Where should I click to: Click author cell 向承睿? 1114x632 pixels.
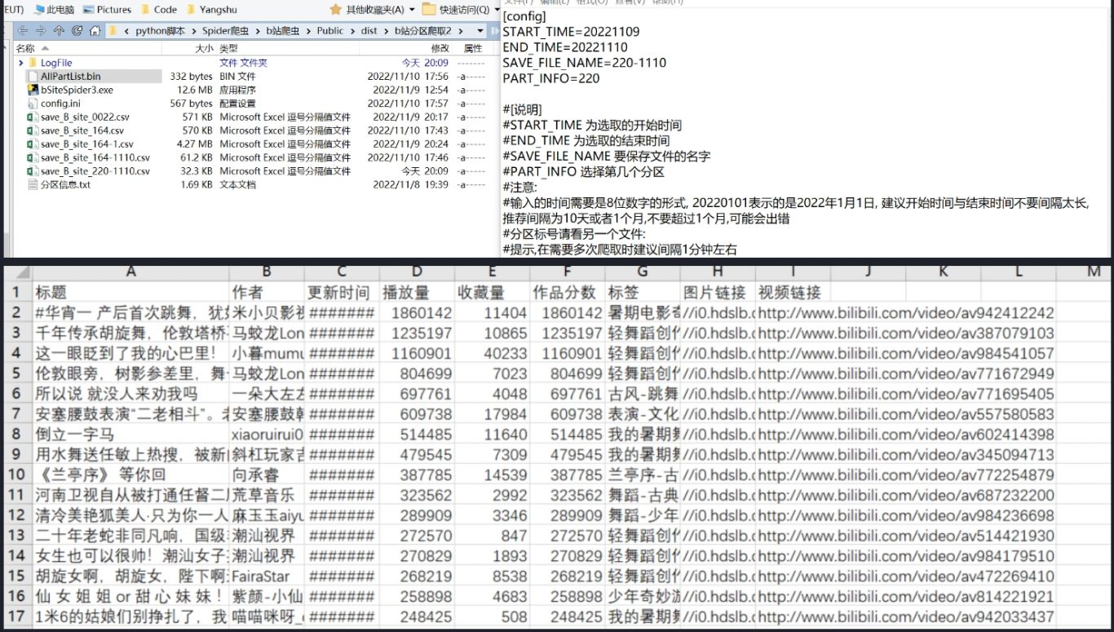click(267, 475)
